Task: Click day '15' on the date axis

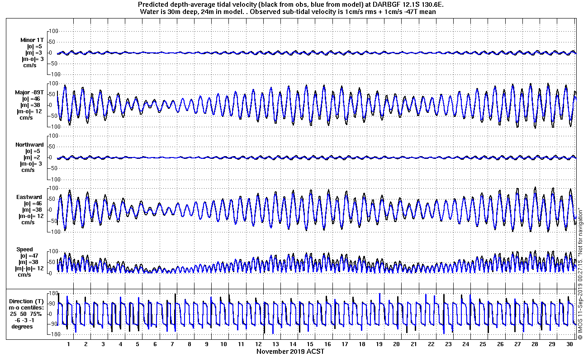Action: (x=310, y=344)
